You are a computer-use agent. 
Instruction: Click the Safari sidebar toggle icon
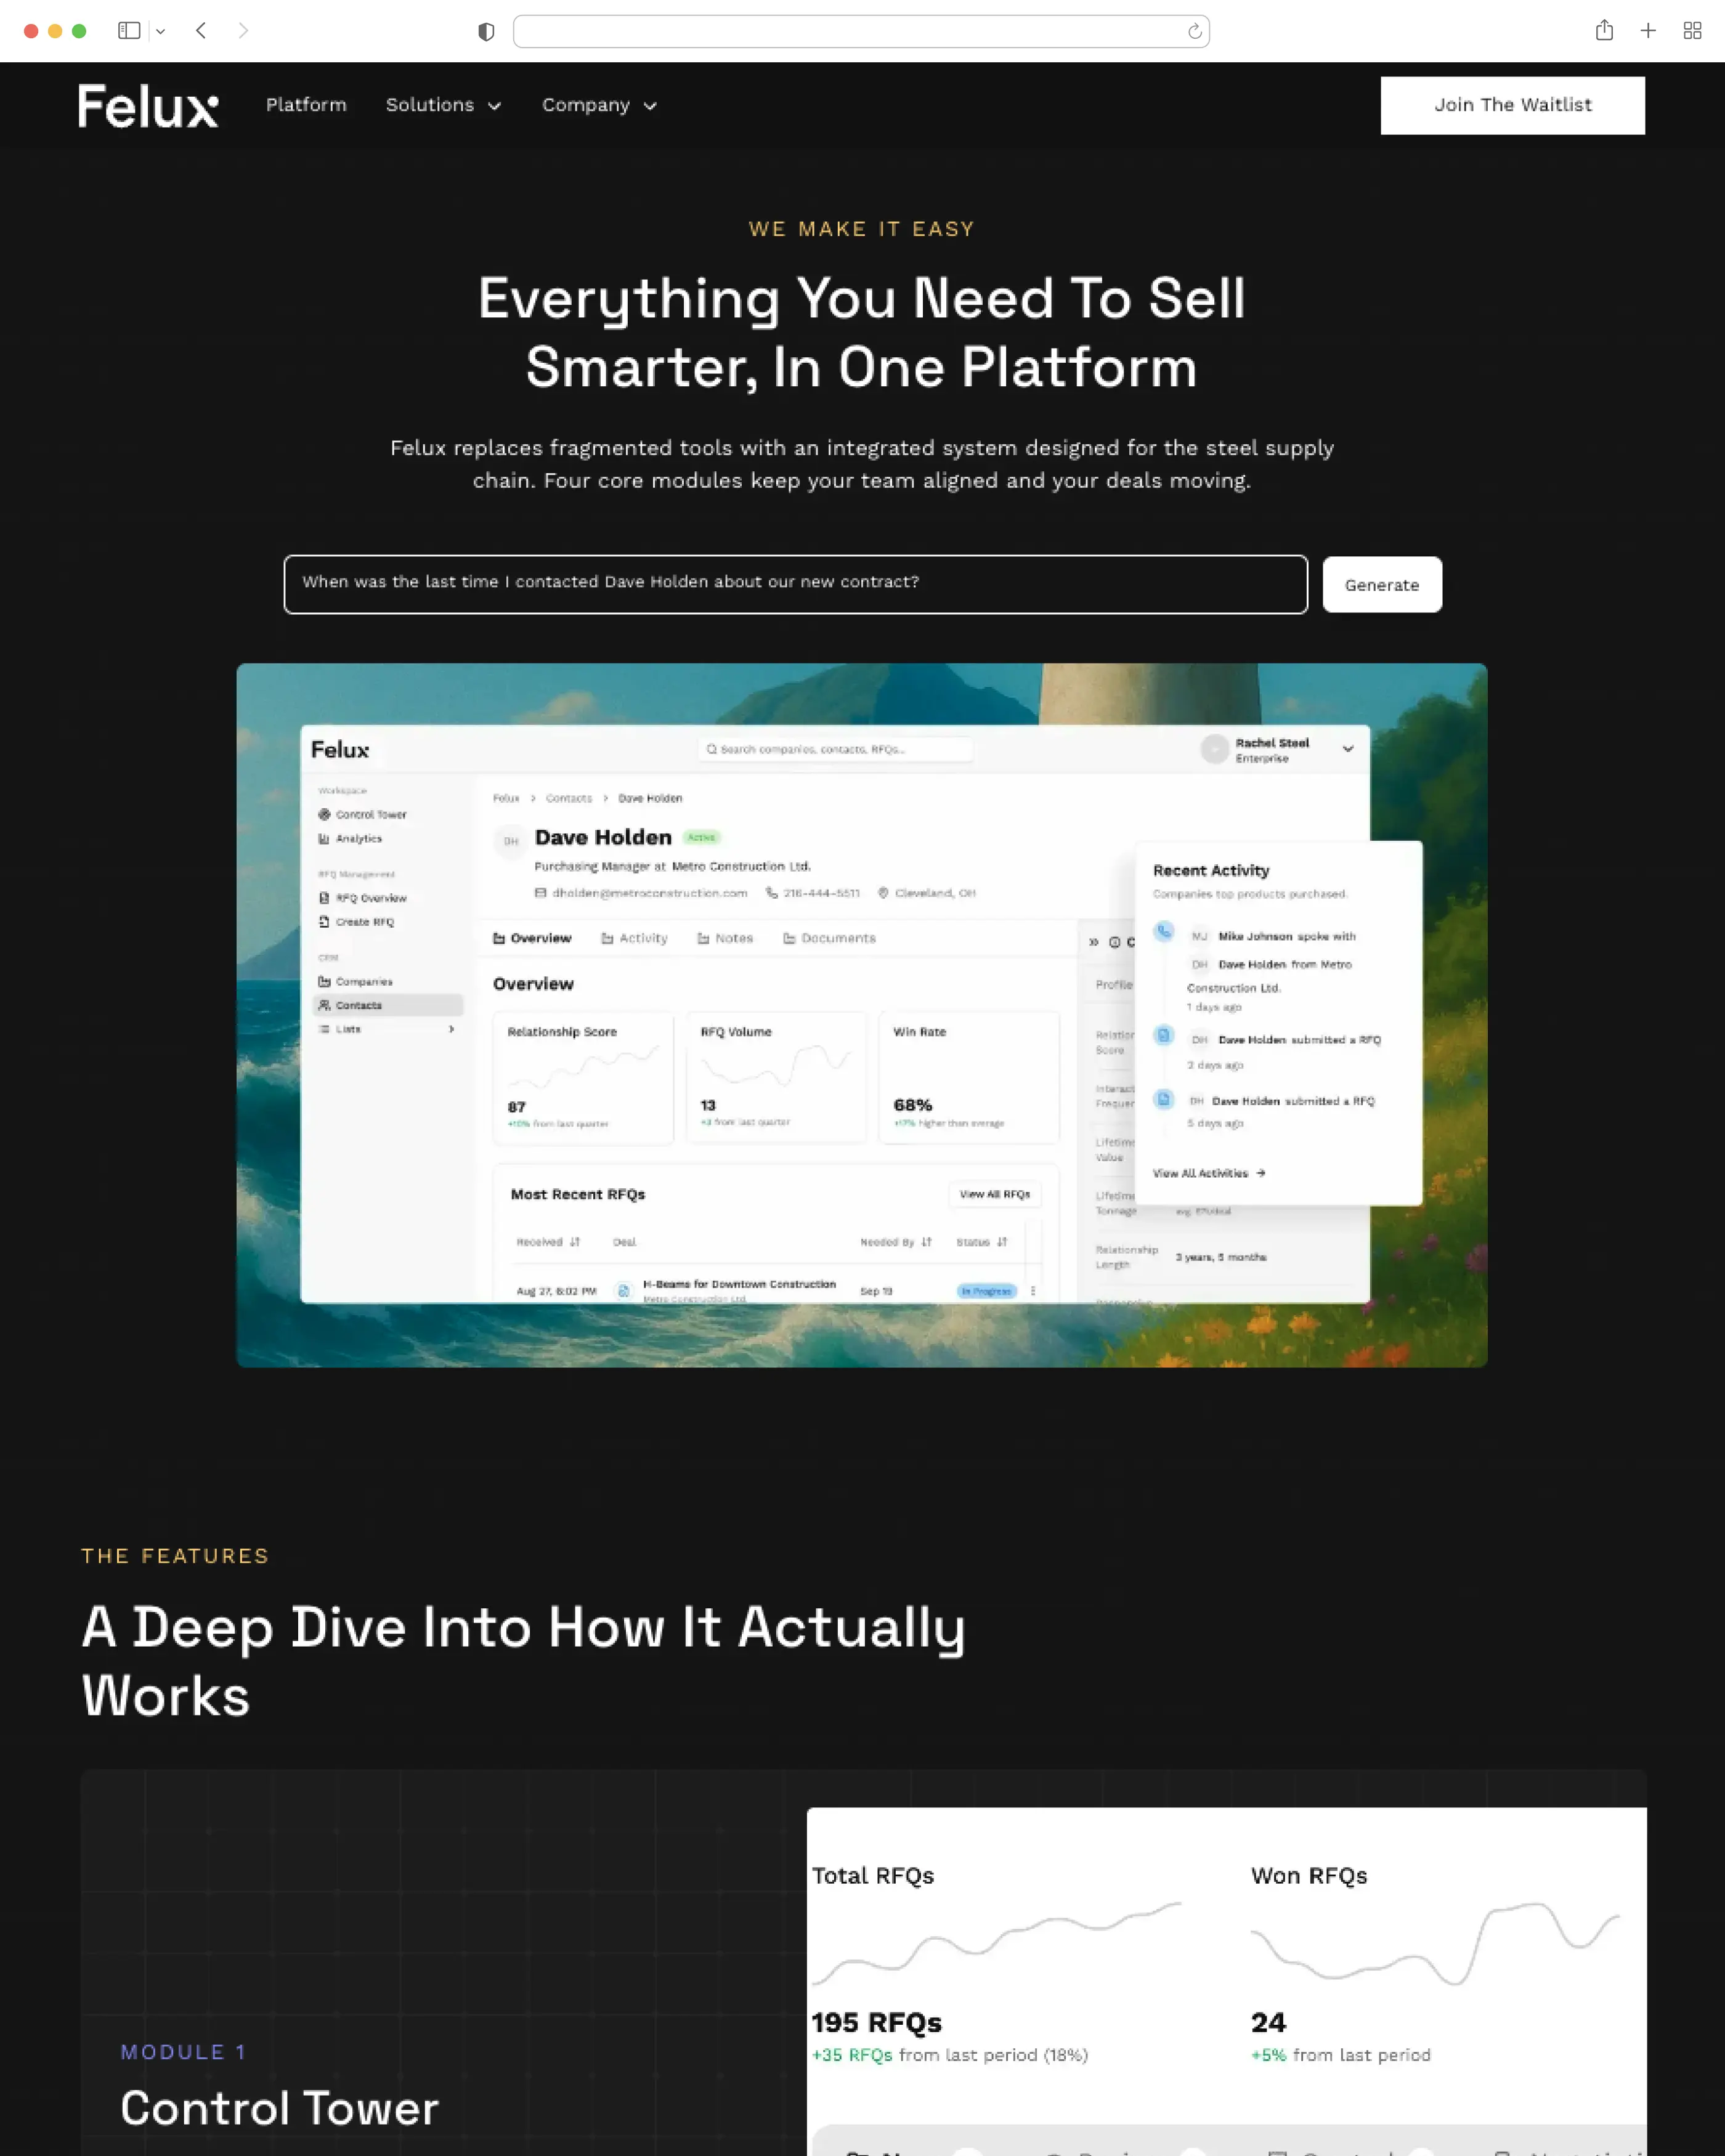128,31
